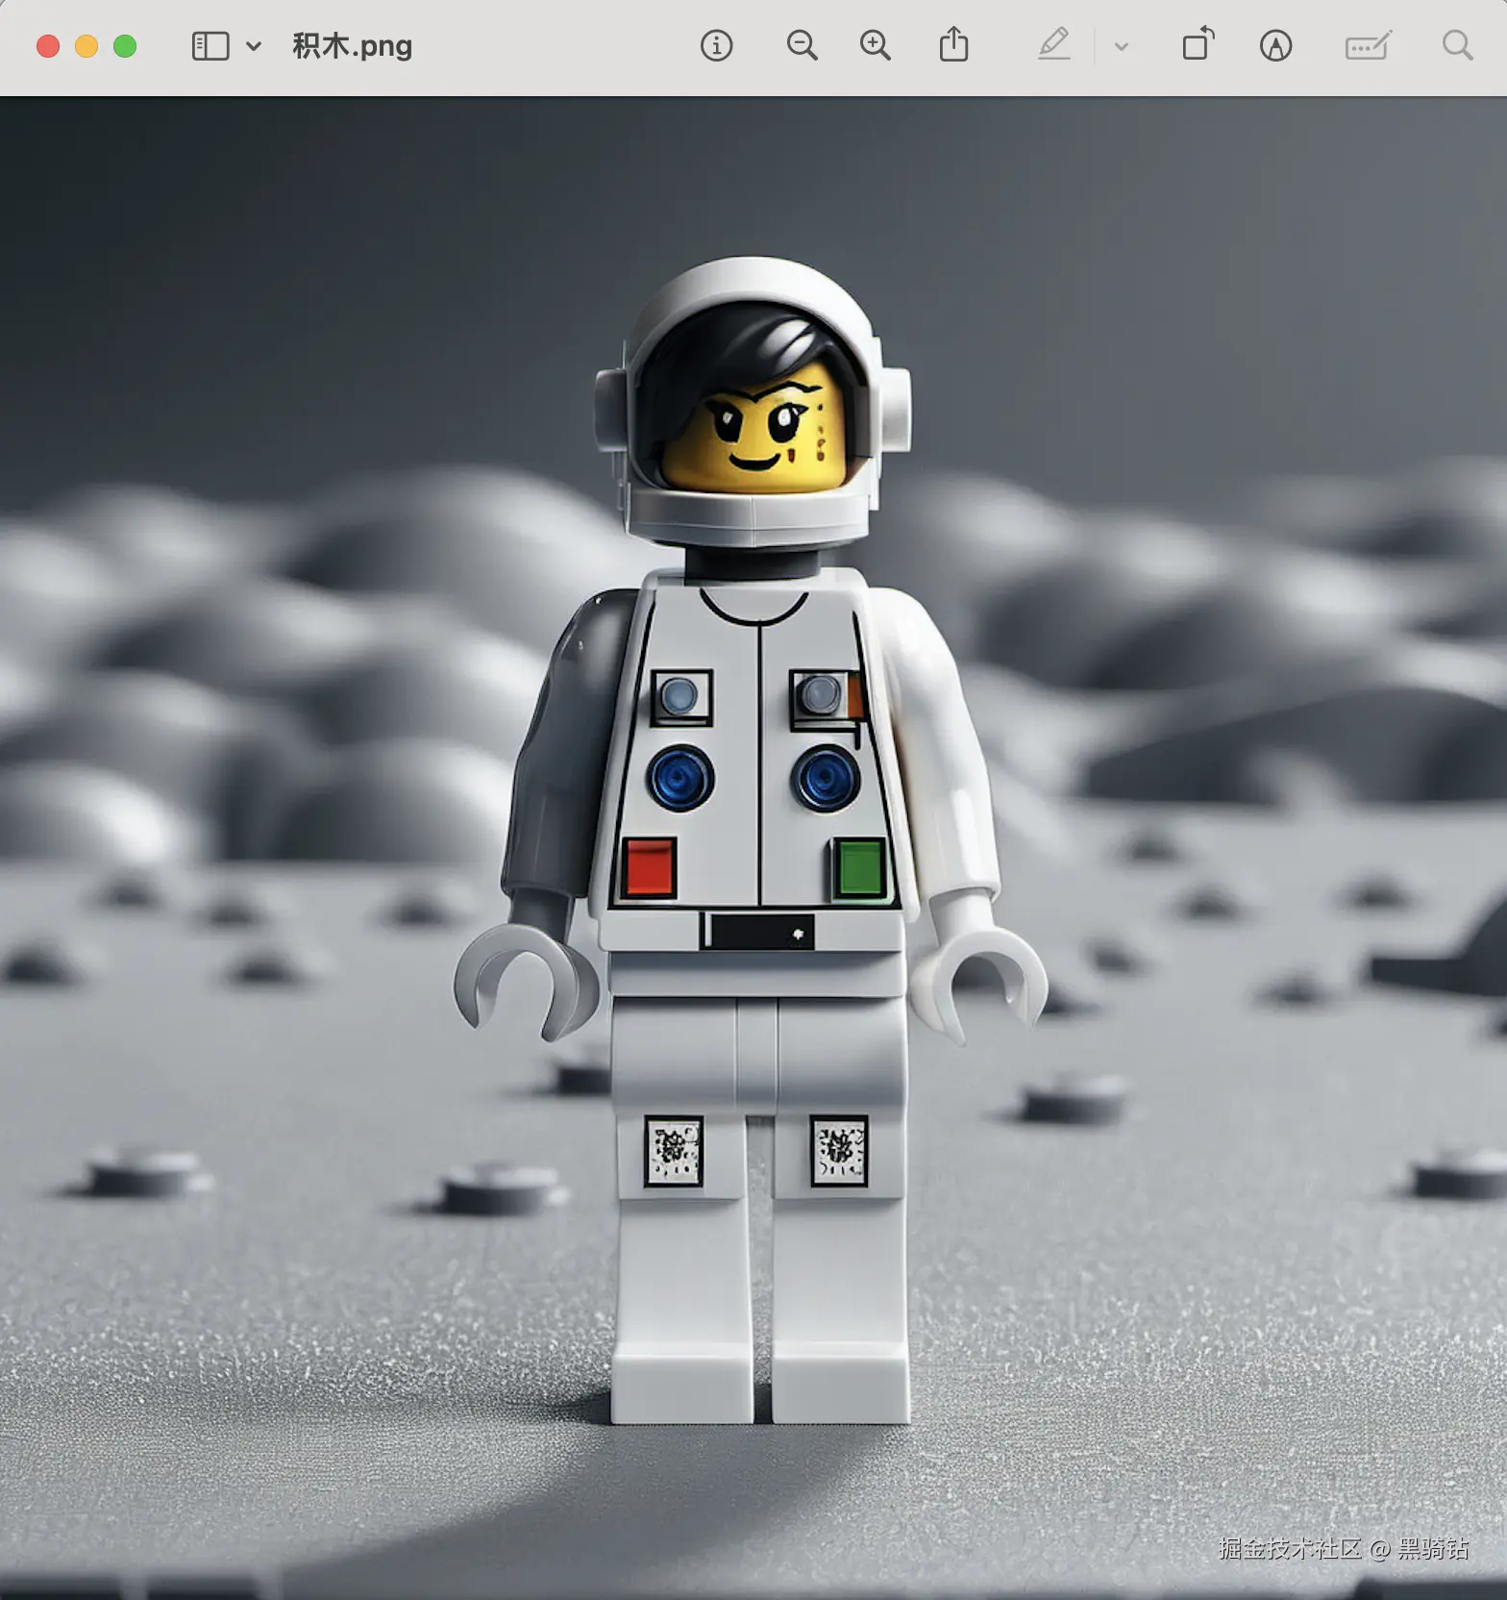Zoom in on the image
The image size is (1507, 1600).
coord(875,45)
